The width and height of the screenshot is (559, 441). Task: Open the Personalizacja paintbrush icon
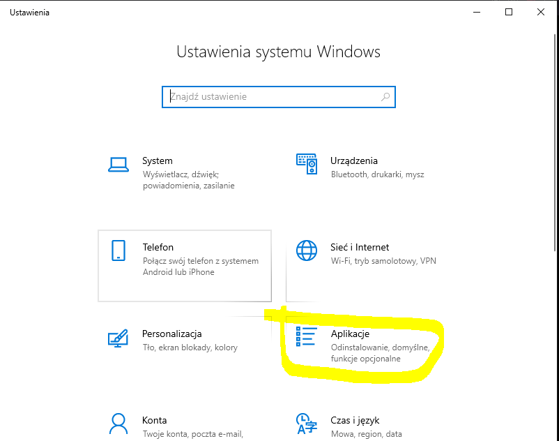tap(118, 338)
